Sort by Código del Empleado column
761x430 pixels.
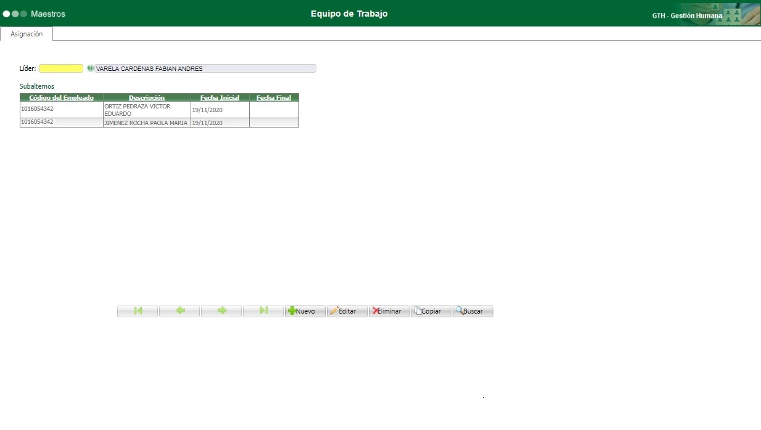tap(62, 97)
